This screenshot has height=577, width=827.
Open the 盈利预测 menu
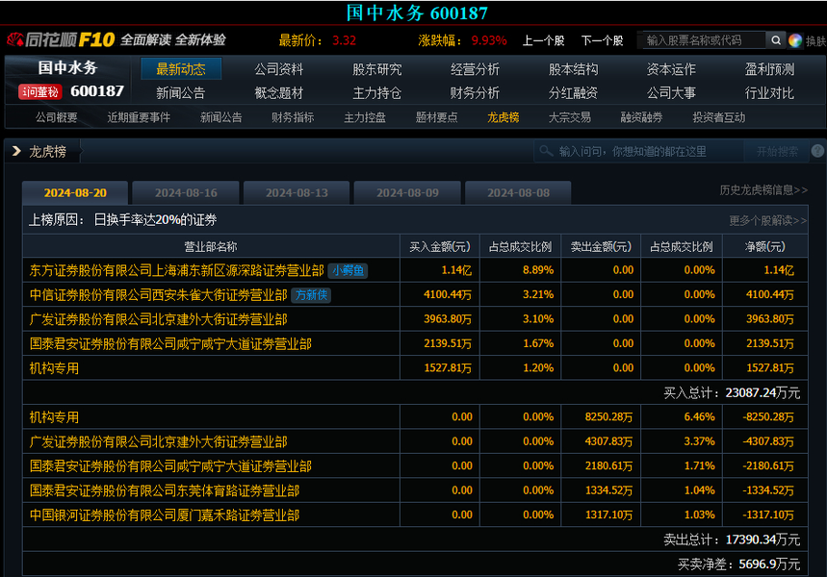pyautogui.click(x=769, y=69)
